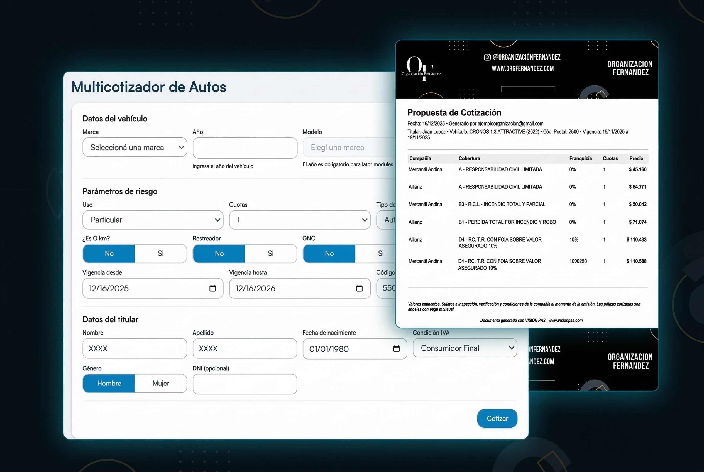Viewport: 704px width, 472px height.
Task: Keep No selected for GNC
Action: (x=329, y=254)
